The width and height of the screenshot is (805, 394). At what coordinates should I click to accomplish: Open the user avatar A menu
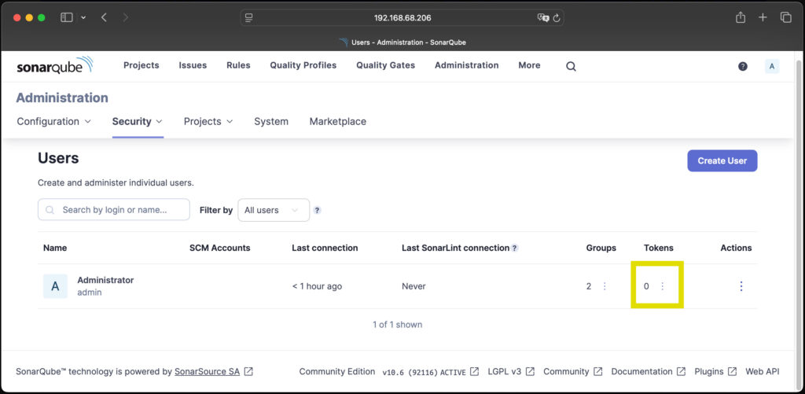click(772, 66)
